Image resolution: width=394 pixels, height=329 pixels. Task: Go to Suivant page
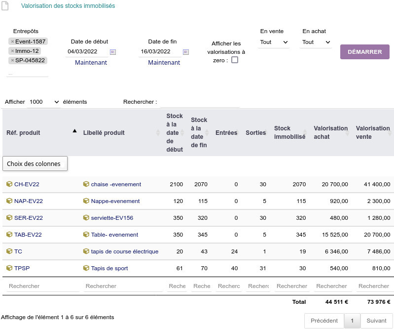click(x=377, y=321)
